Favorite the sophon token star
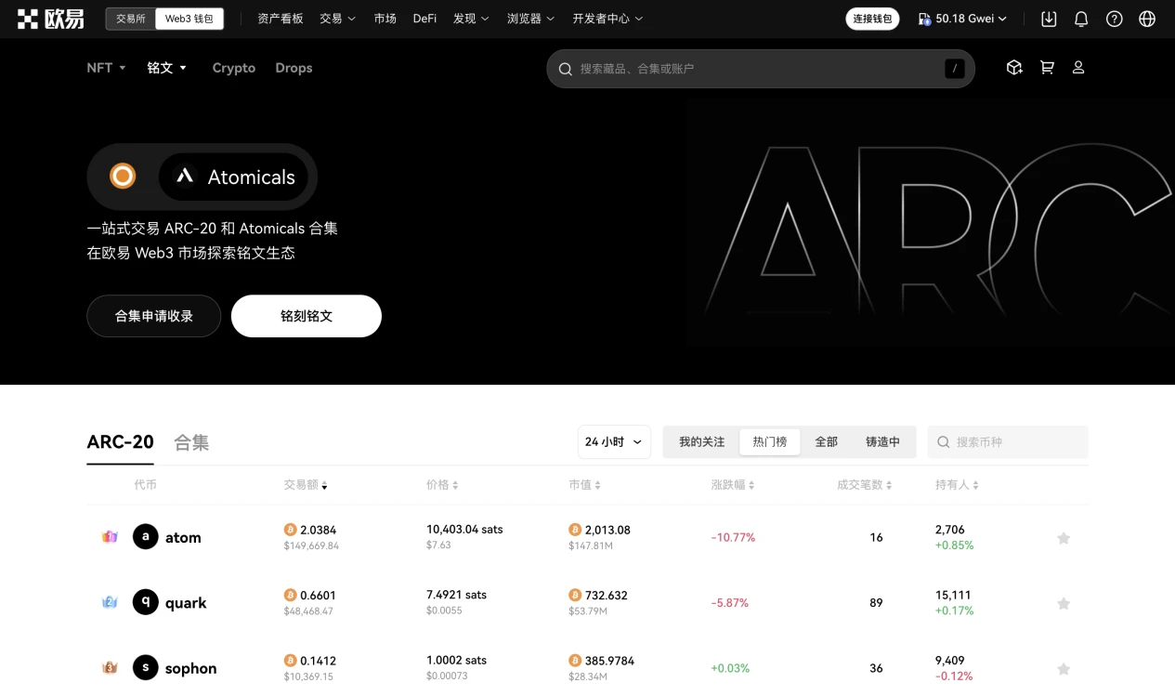This screenshot has width=1175, height=696. [x=1064, y=668]
